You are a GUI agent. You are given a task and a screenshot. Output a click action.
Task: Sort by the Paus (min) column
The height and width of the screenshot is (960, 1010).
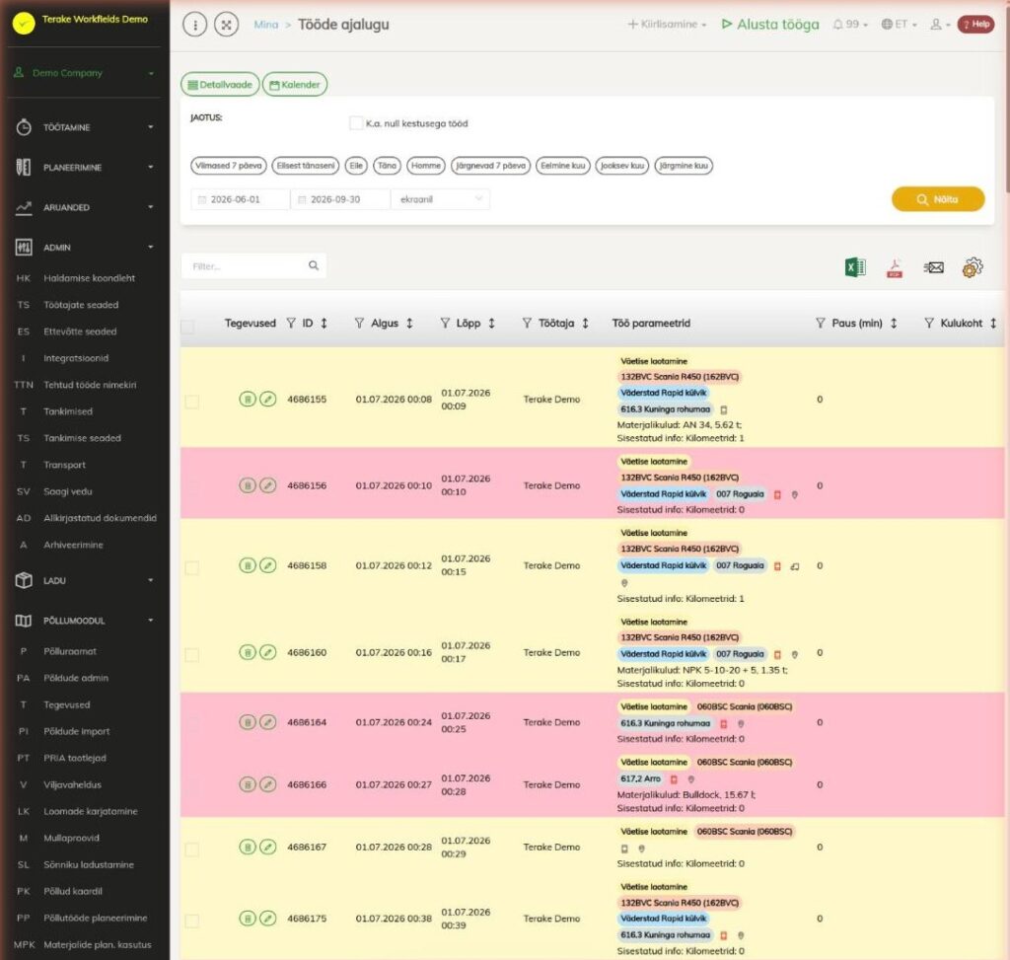pyautogui.click(x=894, y=324)
